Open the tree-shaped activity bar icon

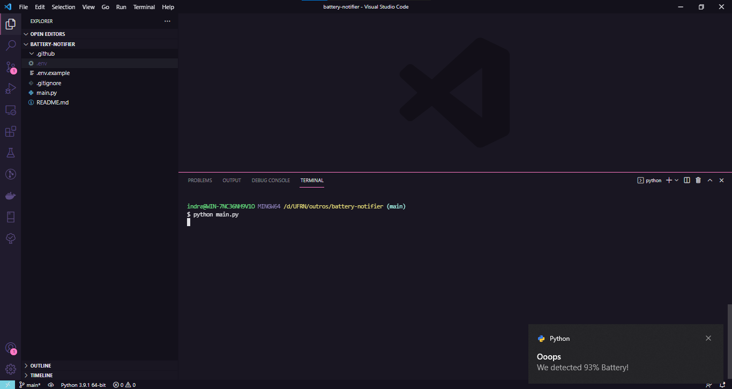pyautogui.click(x=10, y=238)
